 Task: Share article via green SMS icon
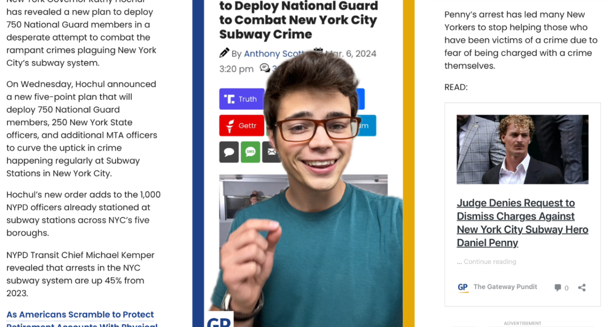pyautogui.click(x=251, y=152)
